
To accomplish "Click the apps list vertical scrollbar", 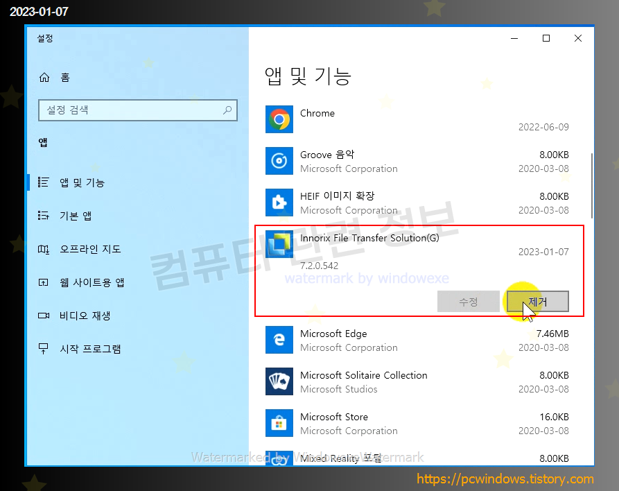I will 591,186.
